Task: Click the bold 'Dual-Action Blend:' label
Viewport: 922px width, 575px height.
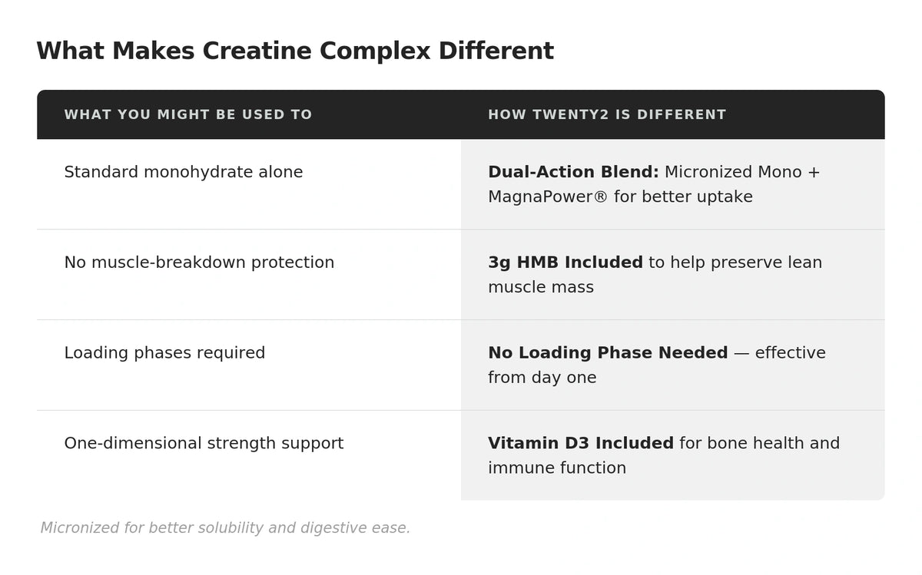Action: [573, 172]
